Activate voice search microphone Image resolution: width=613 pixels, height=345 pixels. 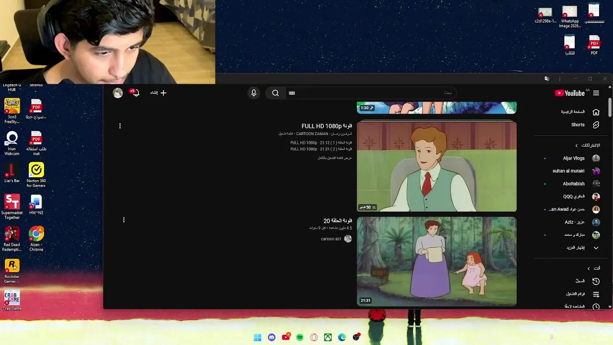click(254, 93)
